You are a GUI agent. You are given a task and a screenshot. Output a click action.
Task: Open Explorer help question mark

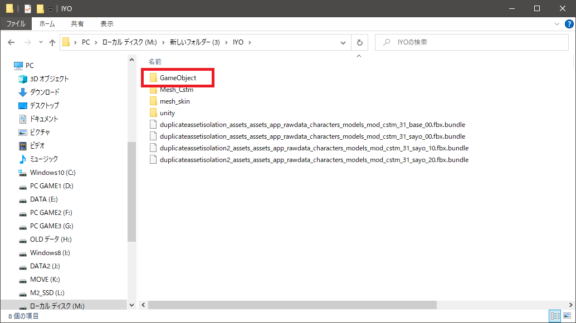[x=569, y=25]
